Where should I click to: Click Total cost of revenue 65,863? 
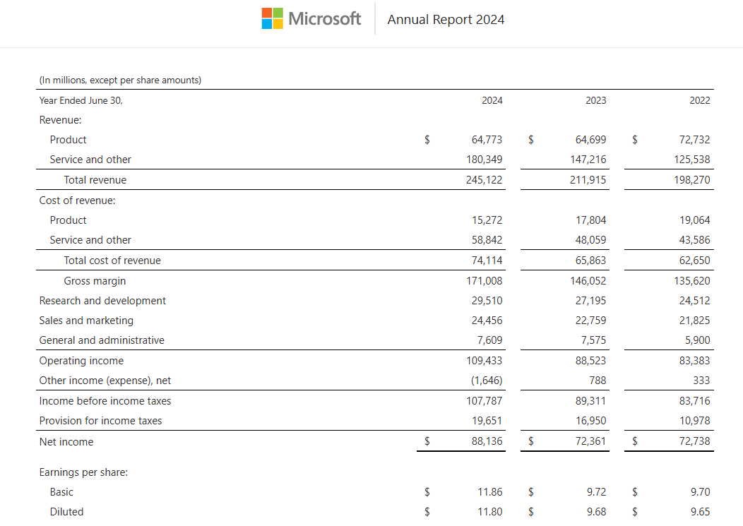pyautogui.click(x=590, y=261)
